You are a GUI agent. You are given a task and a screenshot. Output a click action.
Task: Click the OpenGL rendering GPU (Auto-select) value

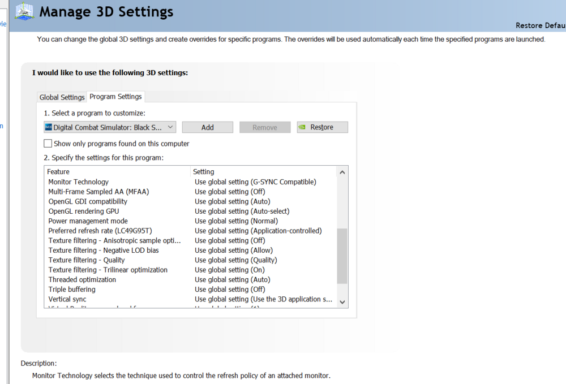tap(242, 212)
